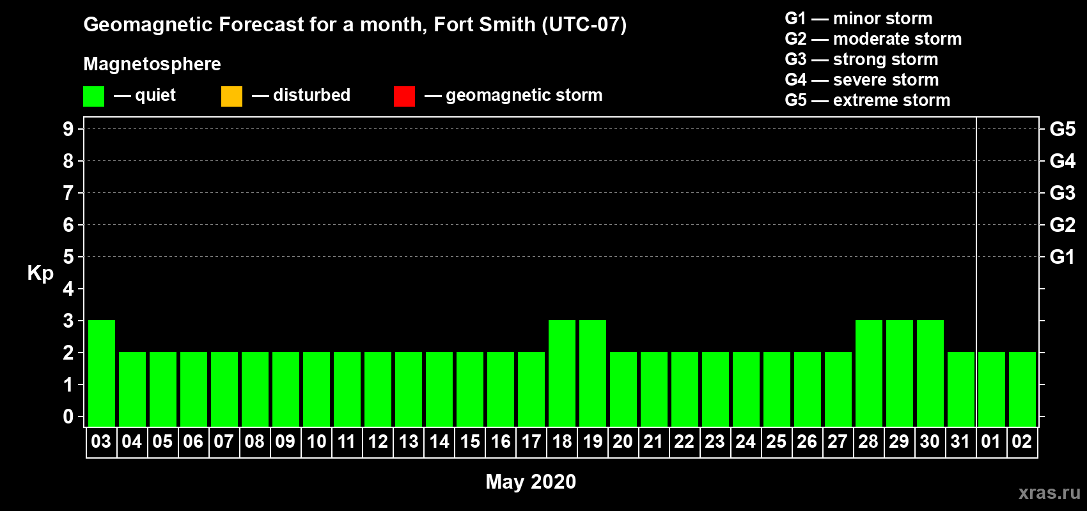Click the G1 label on right axis
Screen dimensions: 1087x511
tap(1063, 257)
